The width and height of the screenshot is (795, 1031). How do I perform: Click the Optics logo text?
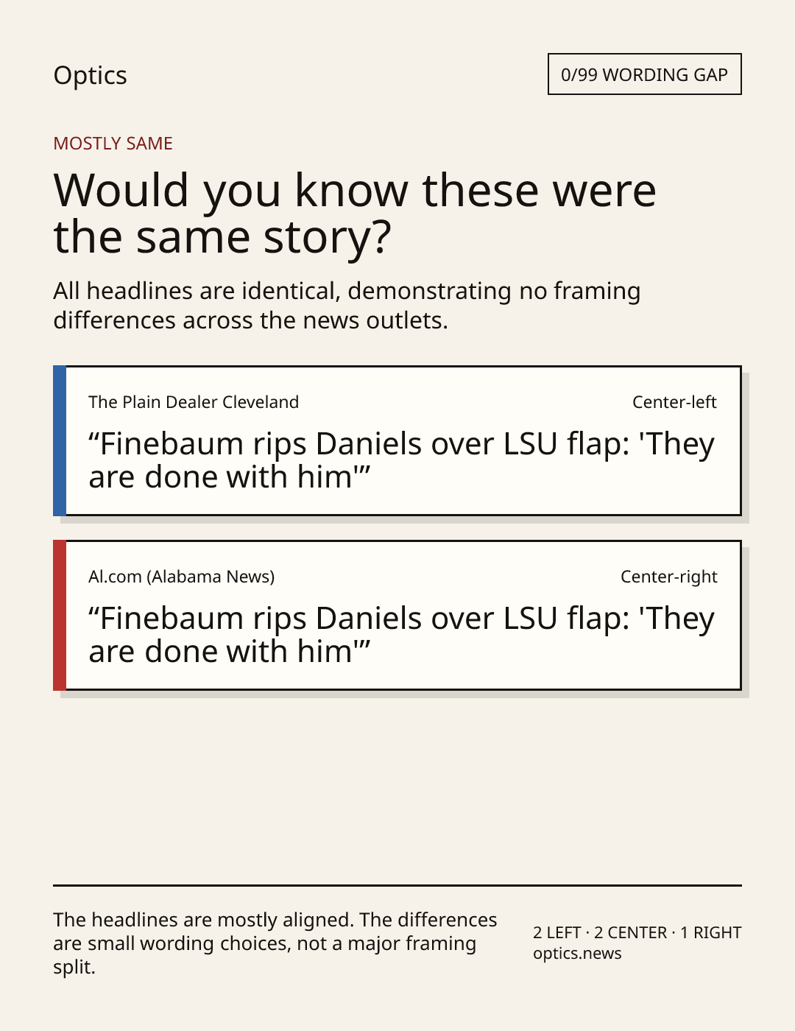[90, 76]
